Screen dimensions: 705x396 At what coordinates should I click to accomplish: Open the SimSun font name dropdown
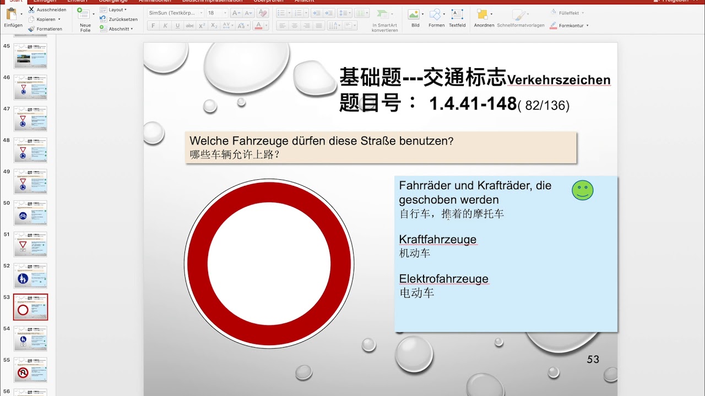201,13
